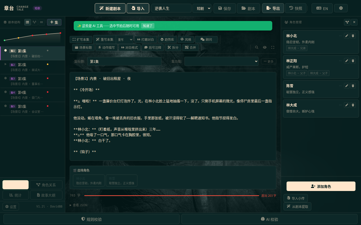Select 第3集 in episode list
This screenshot has height=225, width=361.
coord(33,81)
